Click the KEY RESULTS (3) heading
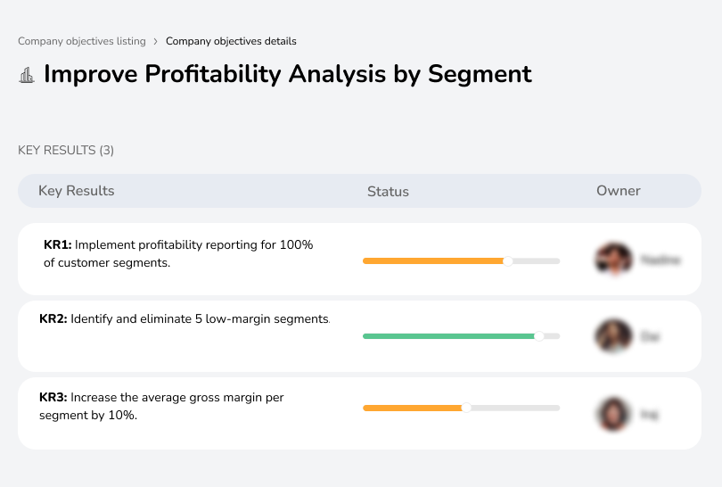 point(66,150)
